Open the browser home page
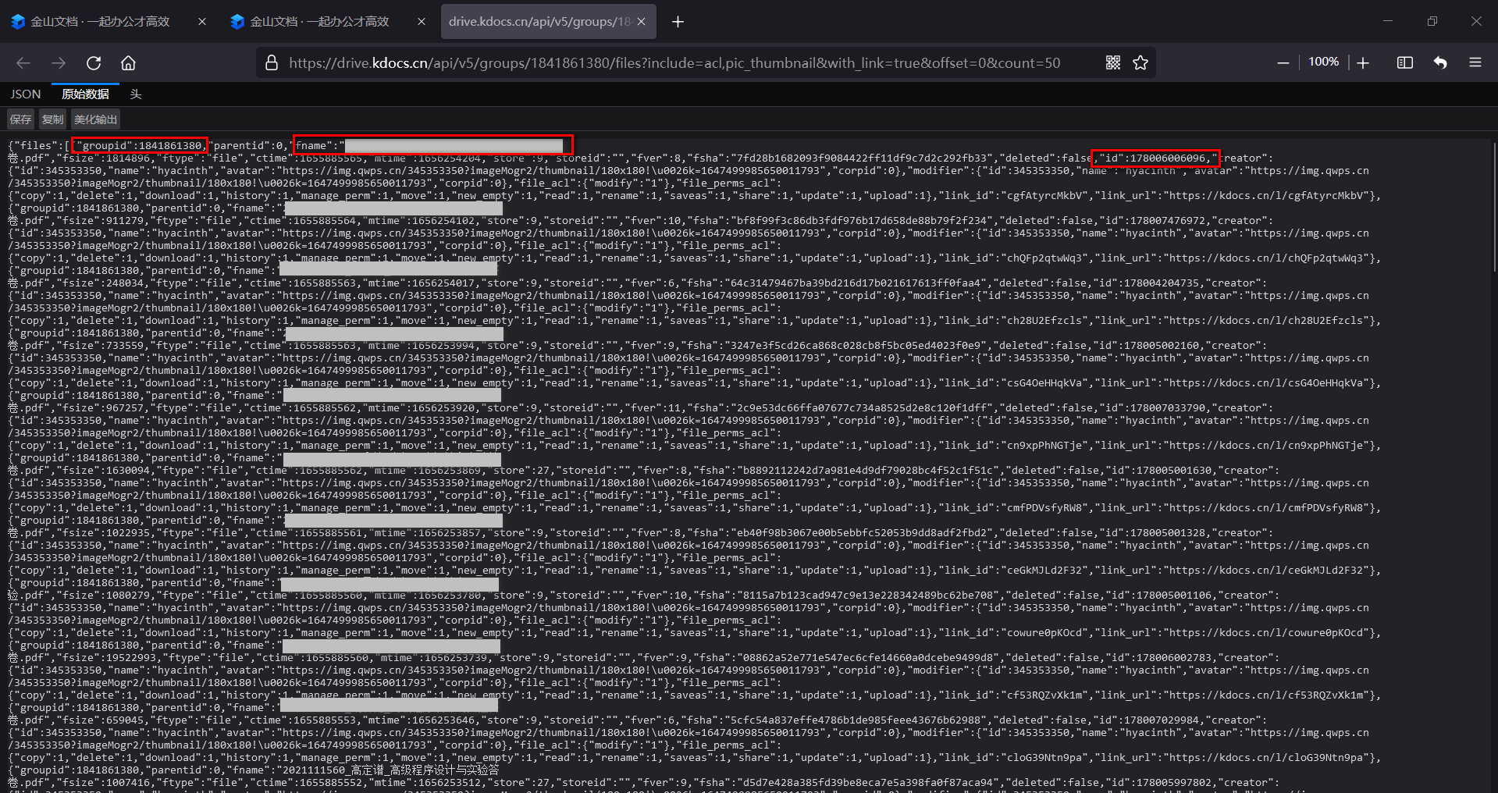1498x793 pixels. [x=128, y=63]
